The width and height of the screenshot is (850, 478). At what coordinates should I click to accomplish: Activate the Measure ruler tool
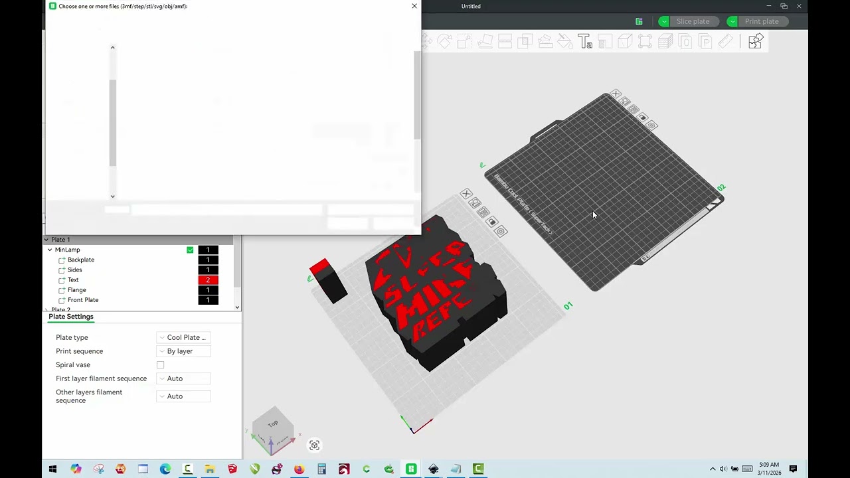[x=725, y=42]
